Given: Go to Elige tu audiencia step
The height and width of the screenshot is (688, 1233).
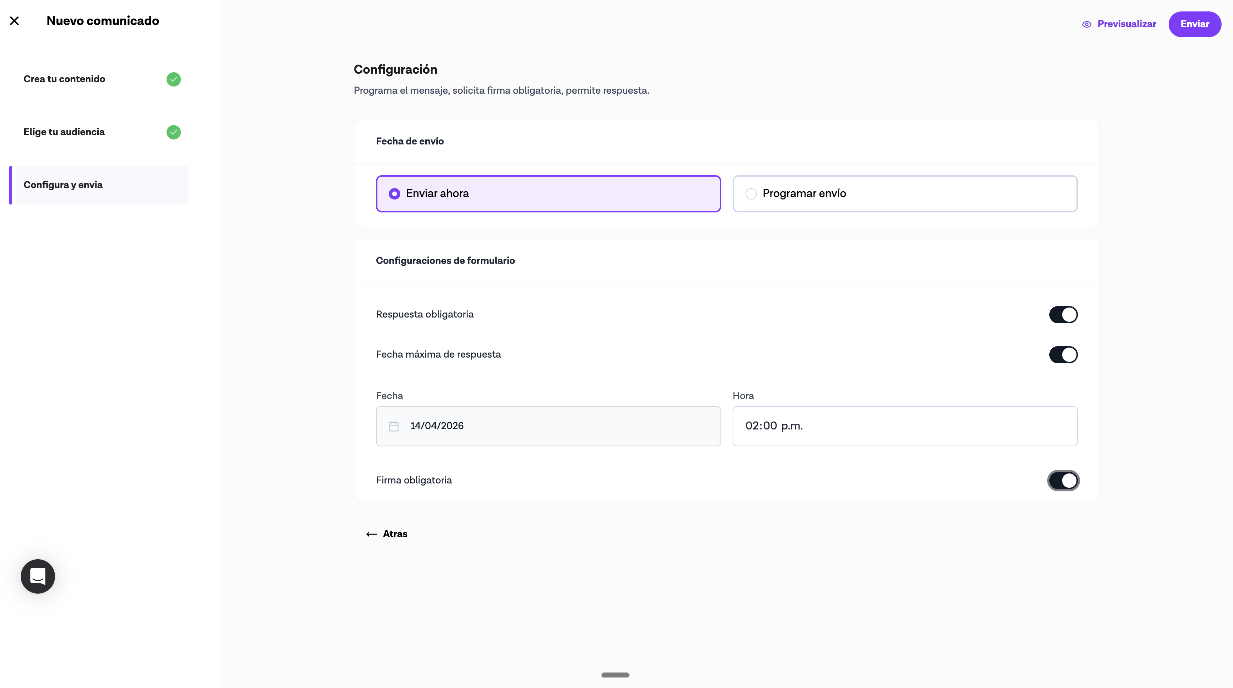Looking at the screenshot, I should pyautogui.click(x=65, y=132).
